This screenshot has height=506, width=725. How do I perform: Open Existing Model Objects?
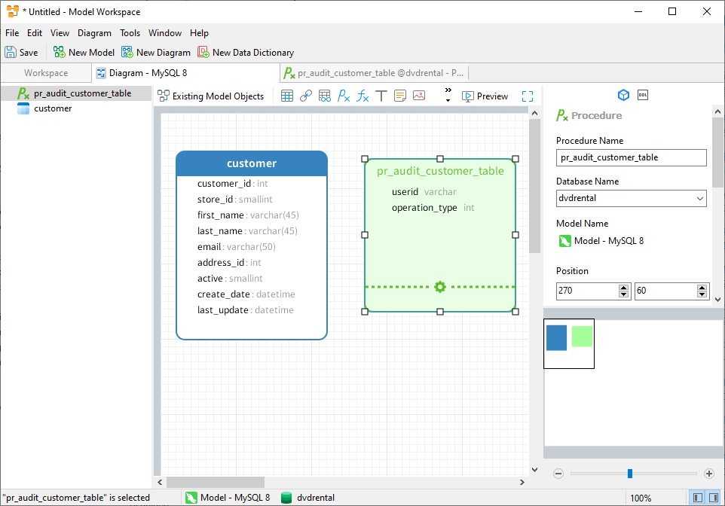(x=210, y=96)
